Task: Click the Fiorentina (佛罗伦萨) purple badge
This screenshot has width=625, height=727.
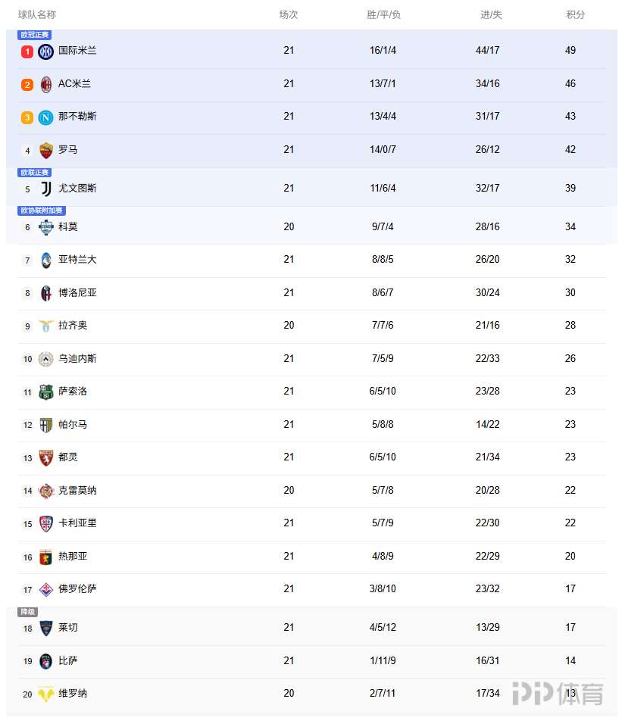Action: pyautogui.click(x=46, y=589)
